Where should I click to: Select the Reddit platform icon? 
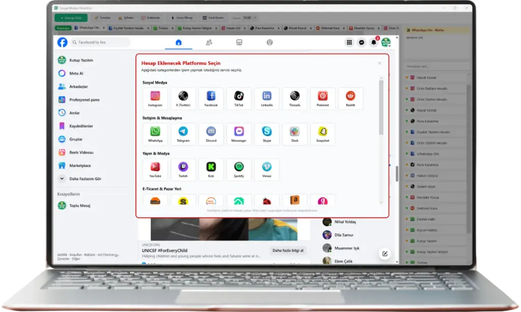pyautogui.click(x=351, y=99)
